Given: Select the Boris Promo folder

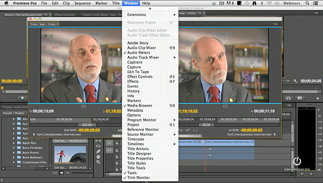Looking at the screenshot, I should coord(30,153).
